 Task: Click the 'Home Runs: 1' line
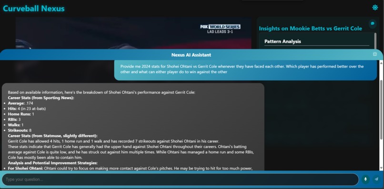point(21,114)
